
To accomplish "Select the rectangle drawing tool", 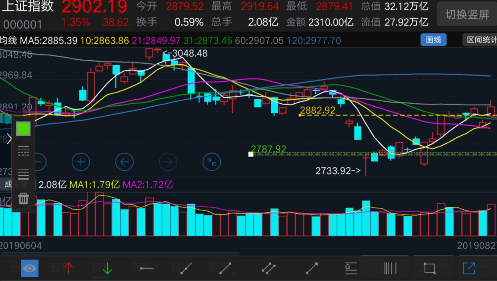I will [x=430, y=268].
